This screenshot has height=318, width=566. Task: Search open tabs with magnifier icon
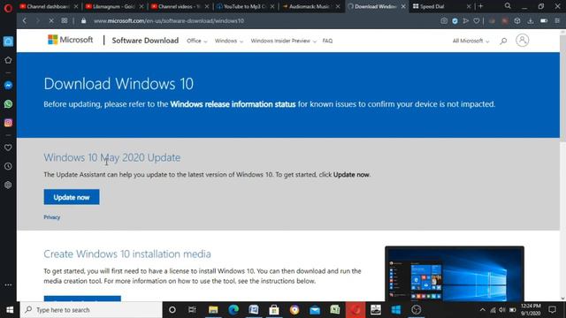click(508, 6)
